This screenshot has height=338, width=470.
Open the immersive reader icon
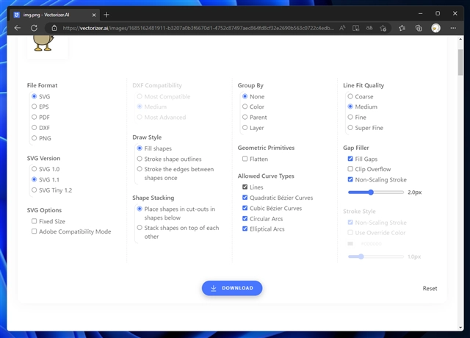coord(355,28)
